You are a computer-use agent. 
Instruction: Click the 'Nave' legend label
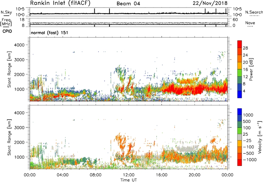[250, 23]
